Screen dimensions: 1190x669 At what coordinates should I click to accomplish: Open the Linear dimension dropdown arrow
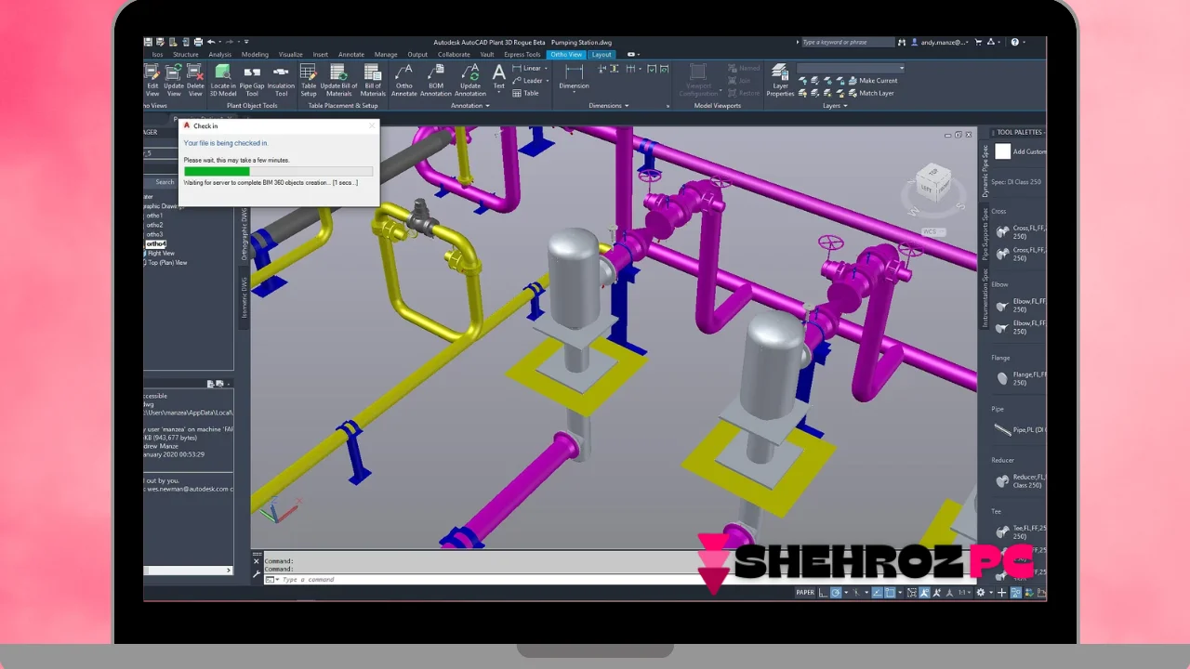[547, 68]
